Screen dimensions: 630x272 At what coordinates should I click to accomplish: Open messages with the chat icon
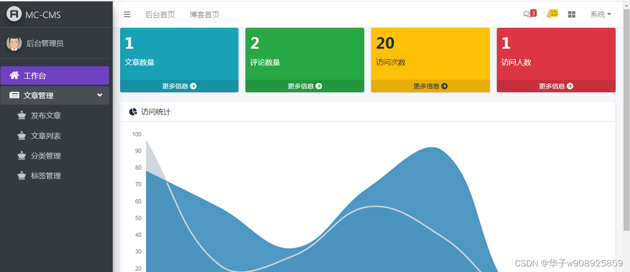(x=527, y=15)
